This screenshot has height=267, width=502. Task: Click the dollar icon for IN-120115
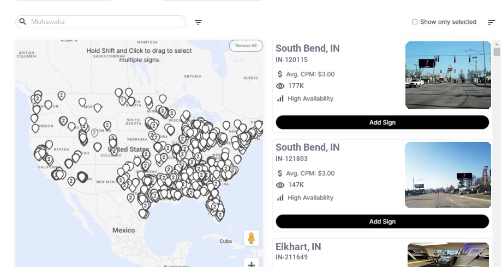point(280,74)
